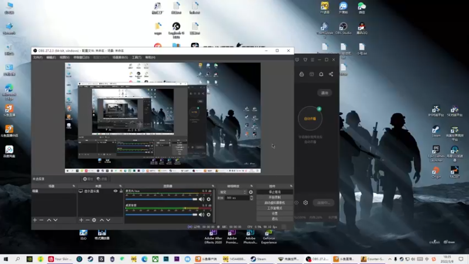Click 退出 button in OBS Controls

pos(274,219)
